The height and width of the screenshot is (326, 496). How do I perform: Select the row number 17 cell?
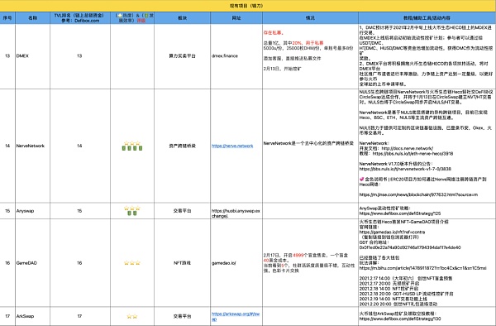click(7, 316)
